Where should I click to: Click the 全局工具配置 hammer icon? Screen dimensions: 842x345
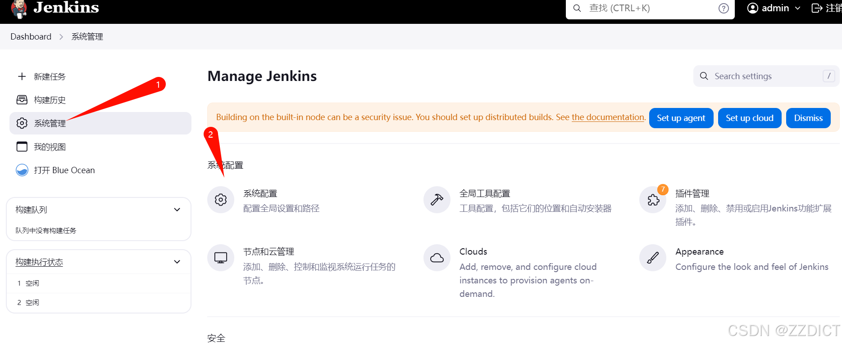pos(437,200)
